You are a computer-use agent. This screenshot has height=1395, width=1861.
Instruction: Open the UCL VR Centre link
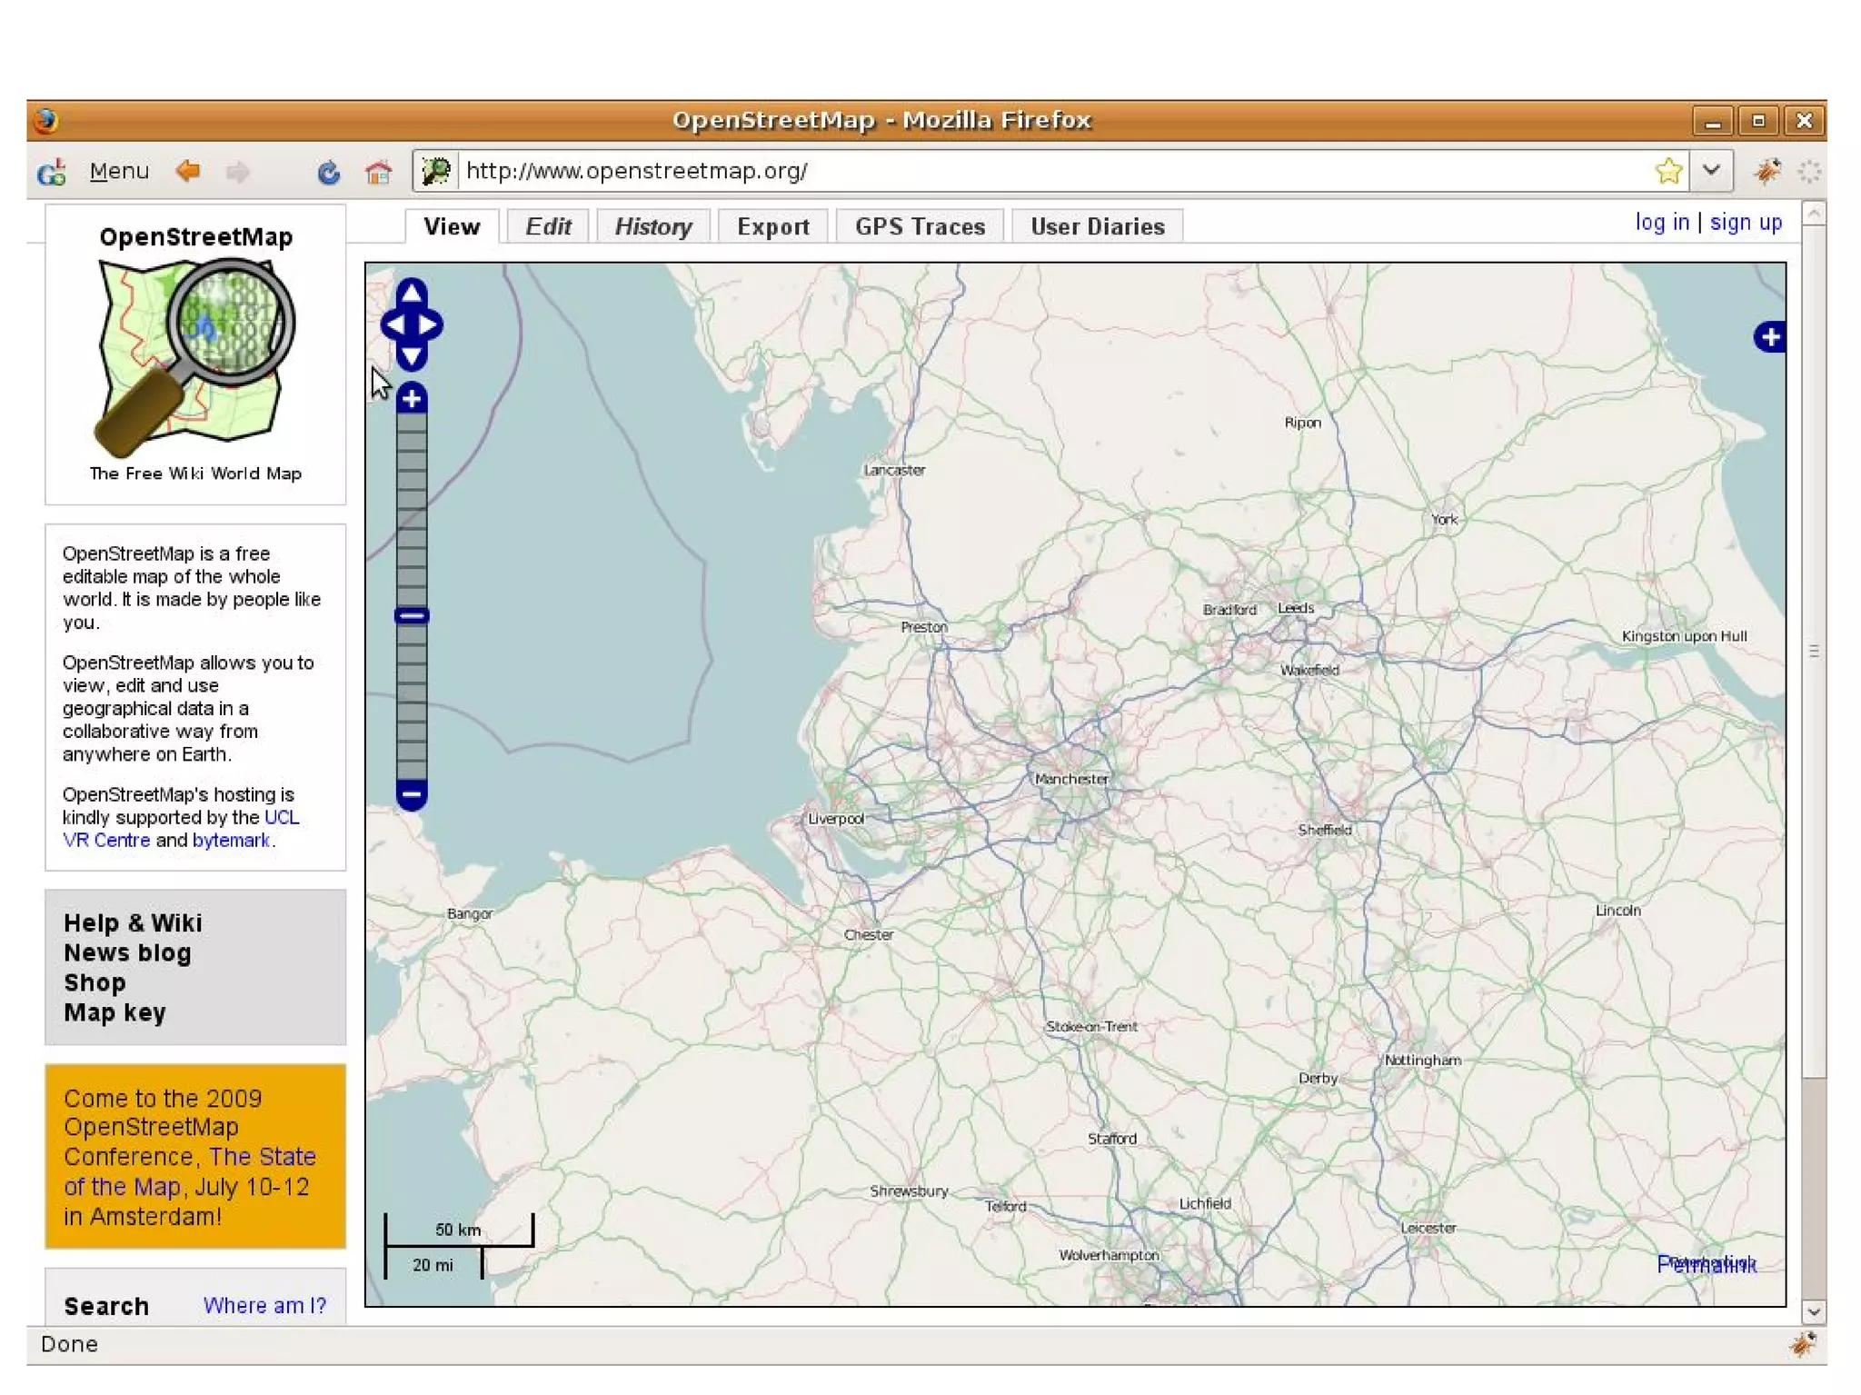tap(181, 829)
